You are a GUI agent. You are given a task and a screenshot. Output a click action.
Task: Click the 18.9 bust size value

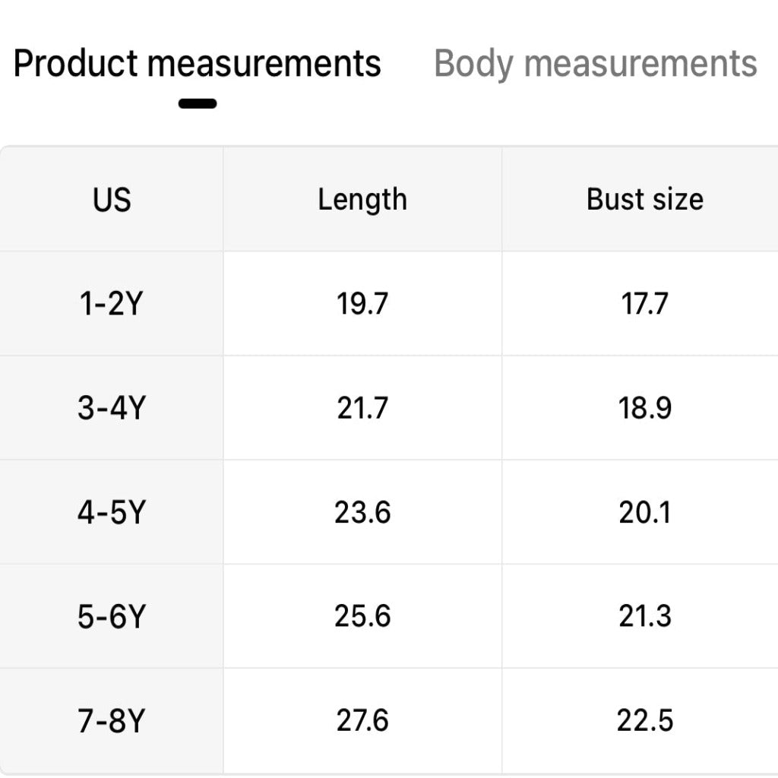[x=644, y=408]
